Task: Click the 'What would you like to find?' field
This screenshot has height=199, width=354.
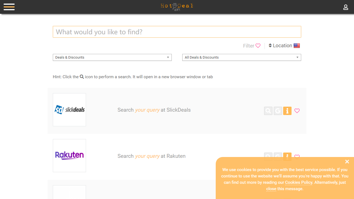Action: pos(177,32)
